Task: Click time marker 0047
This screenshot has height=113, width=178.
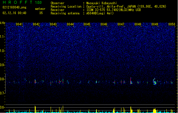Action: (x=121, y=24)
